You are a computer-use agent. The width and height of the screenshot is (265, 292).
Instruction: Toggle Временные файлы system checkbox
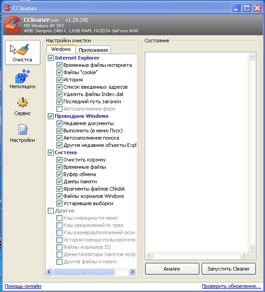pos(59,167)
